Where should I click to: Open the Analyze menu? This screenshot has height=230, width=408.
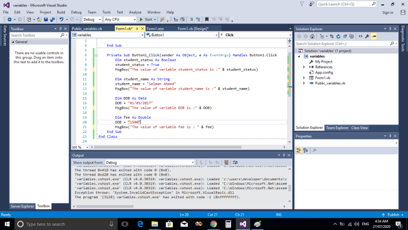click(x=136, y=12)
